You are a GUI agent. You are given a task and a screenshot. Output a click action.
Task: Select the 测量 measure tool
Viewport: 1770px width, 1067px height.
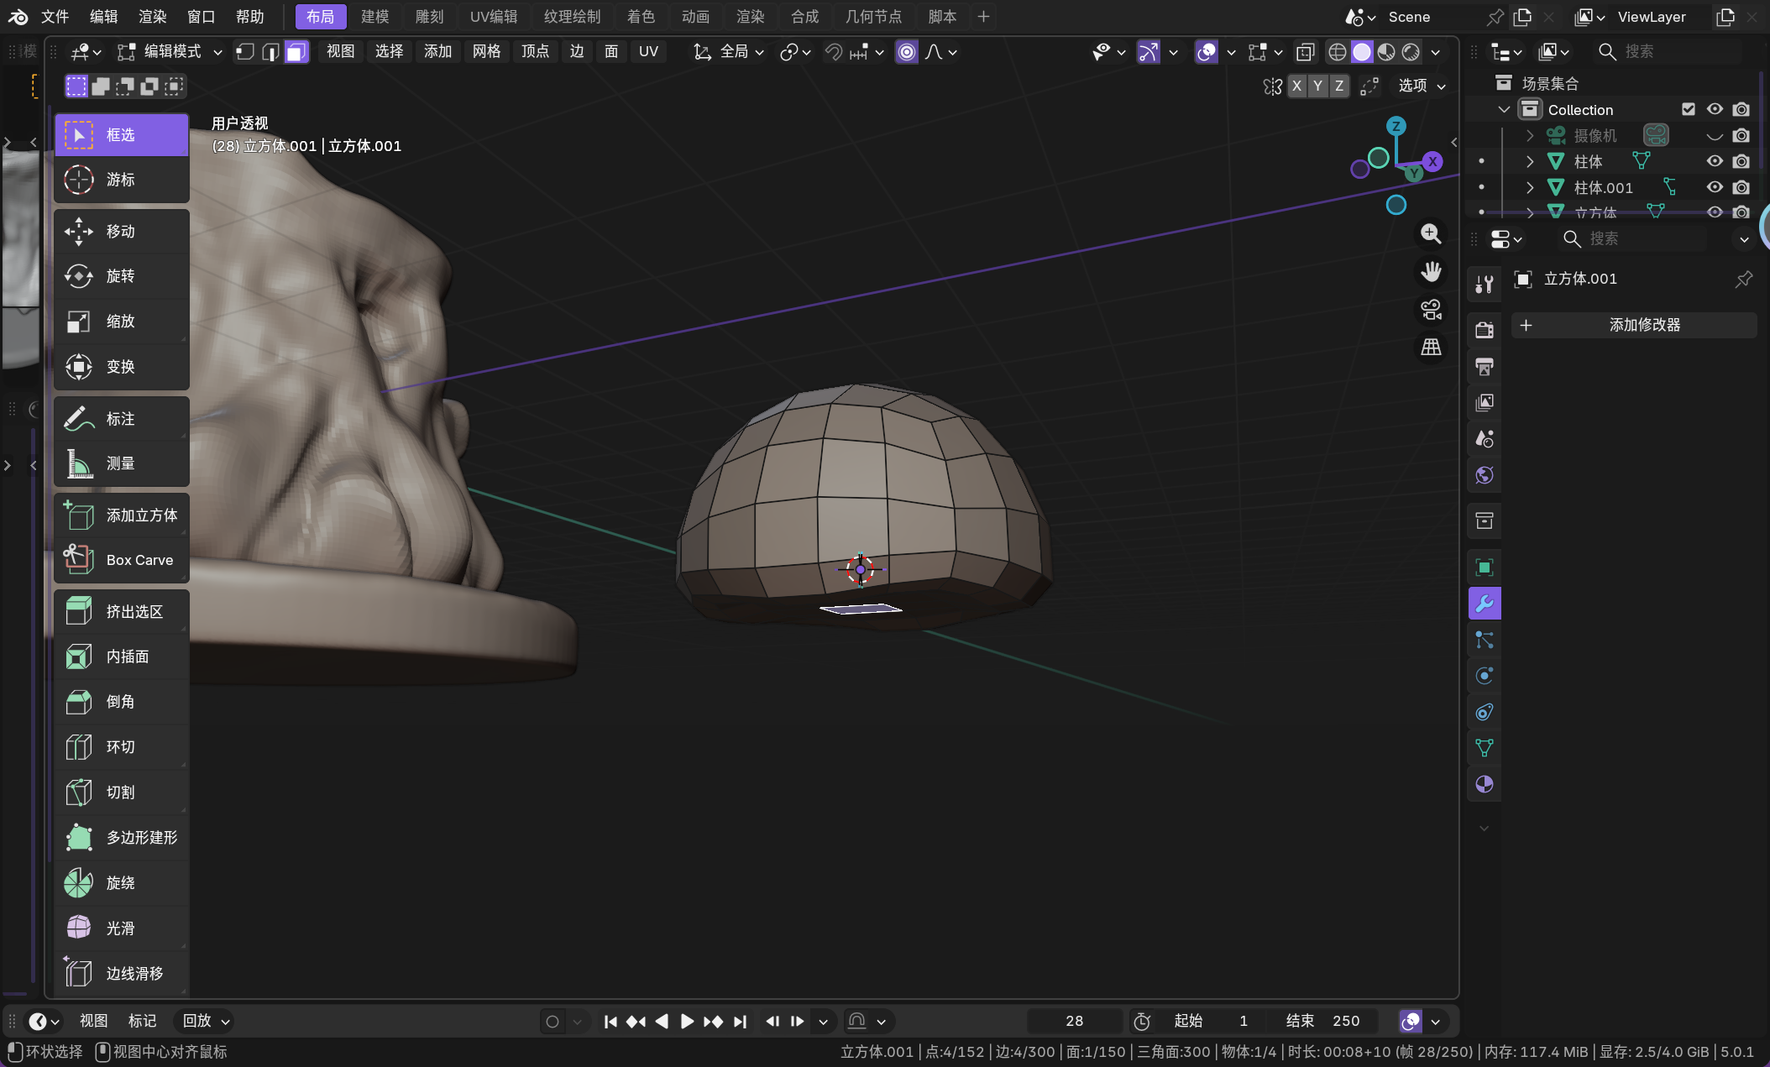pyautogui.click(x=121, y=463)
